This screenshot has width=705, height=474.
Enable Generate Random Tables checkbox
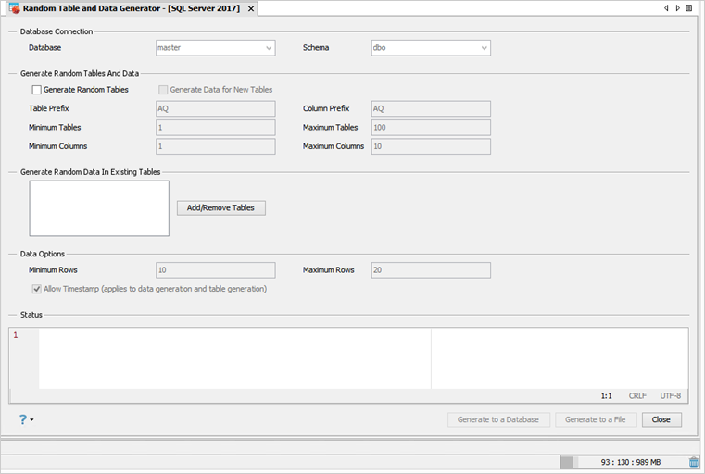pos(37,90)
